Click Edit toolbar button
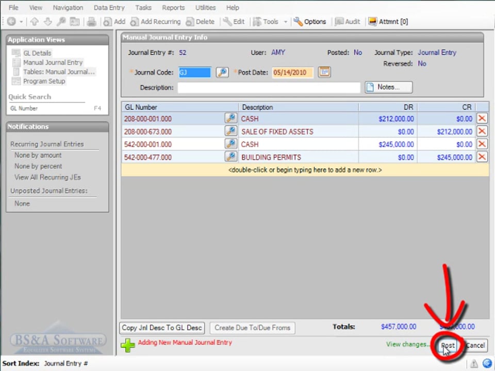 pyautogui.click(x=234, y=22)
